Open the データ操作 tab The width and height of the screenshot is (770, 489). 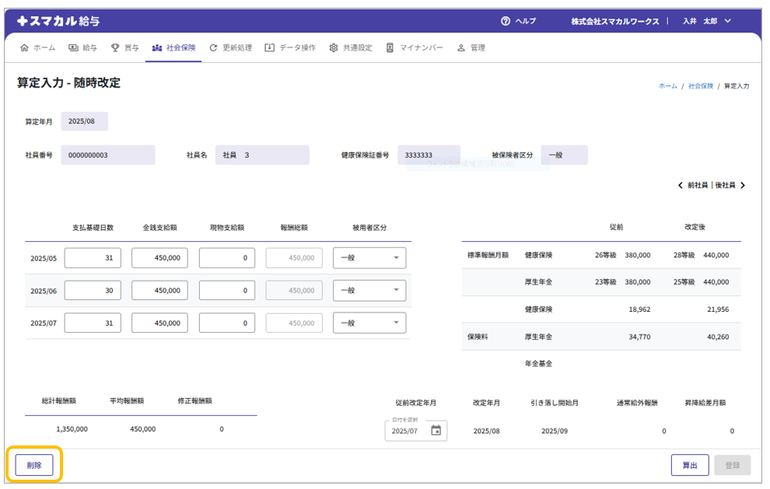(x=290, y=47)
